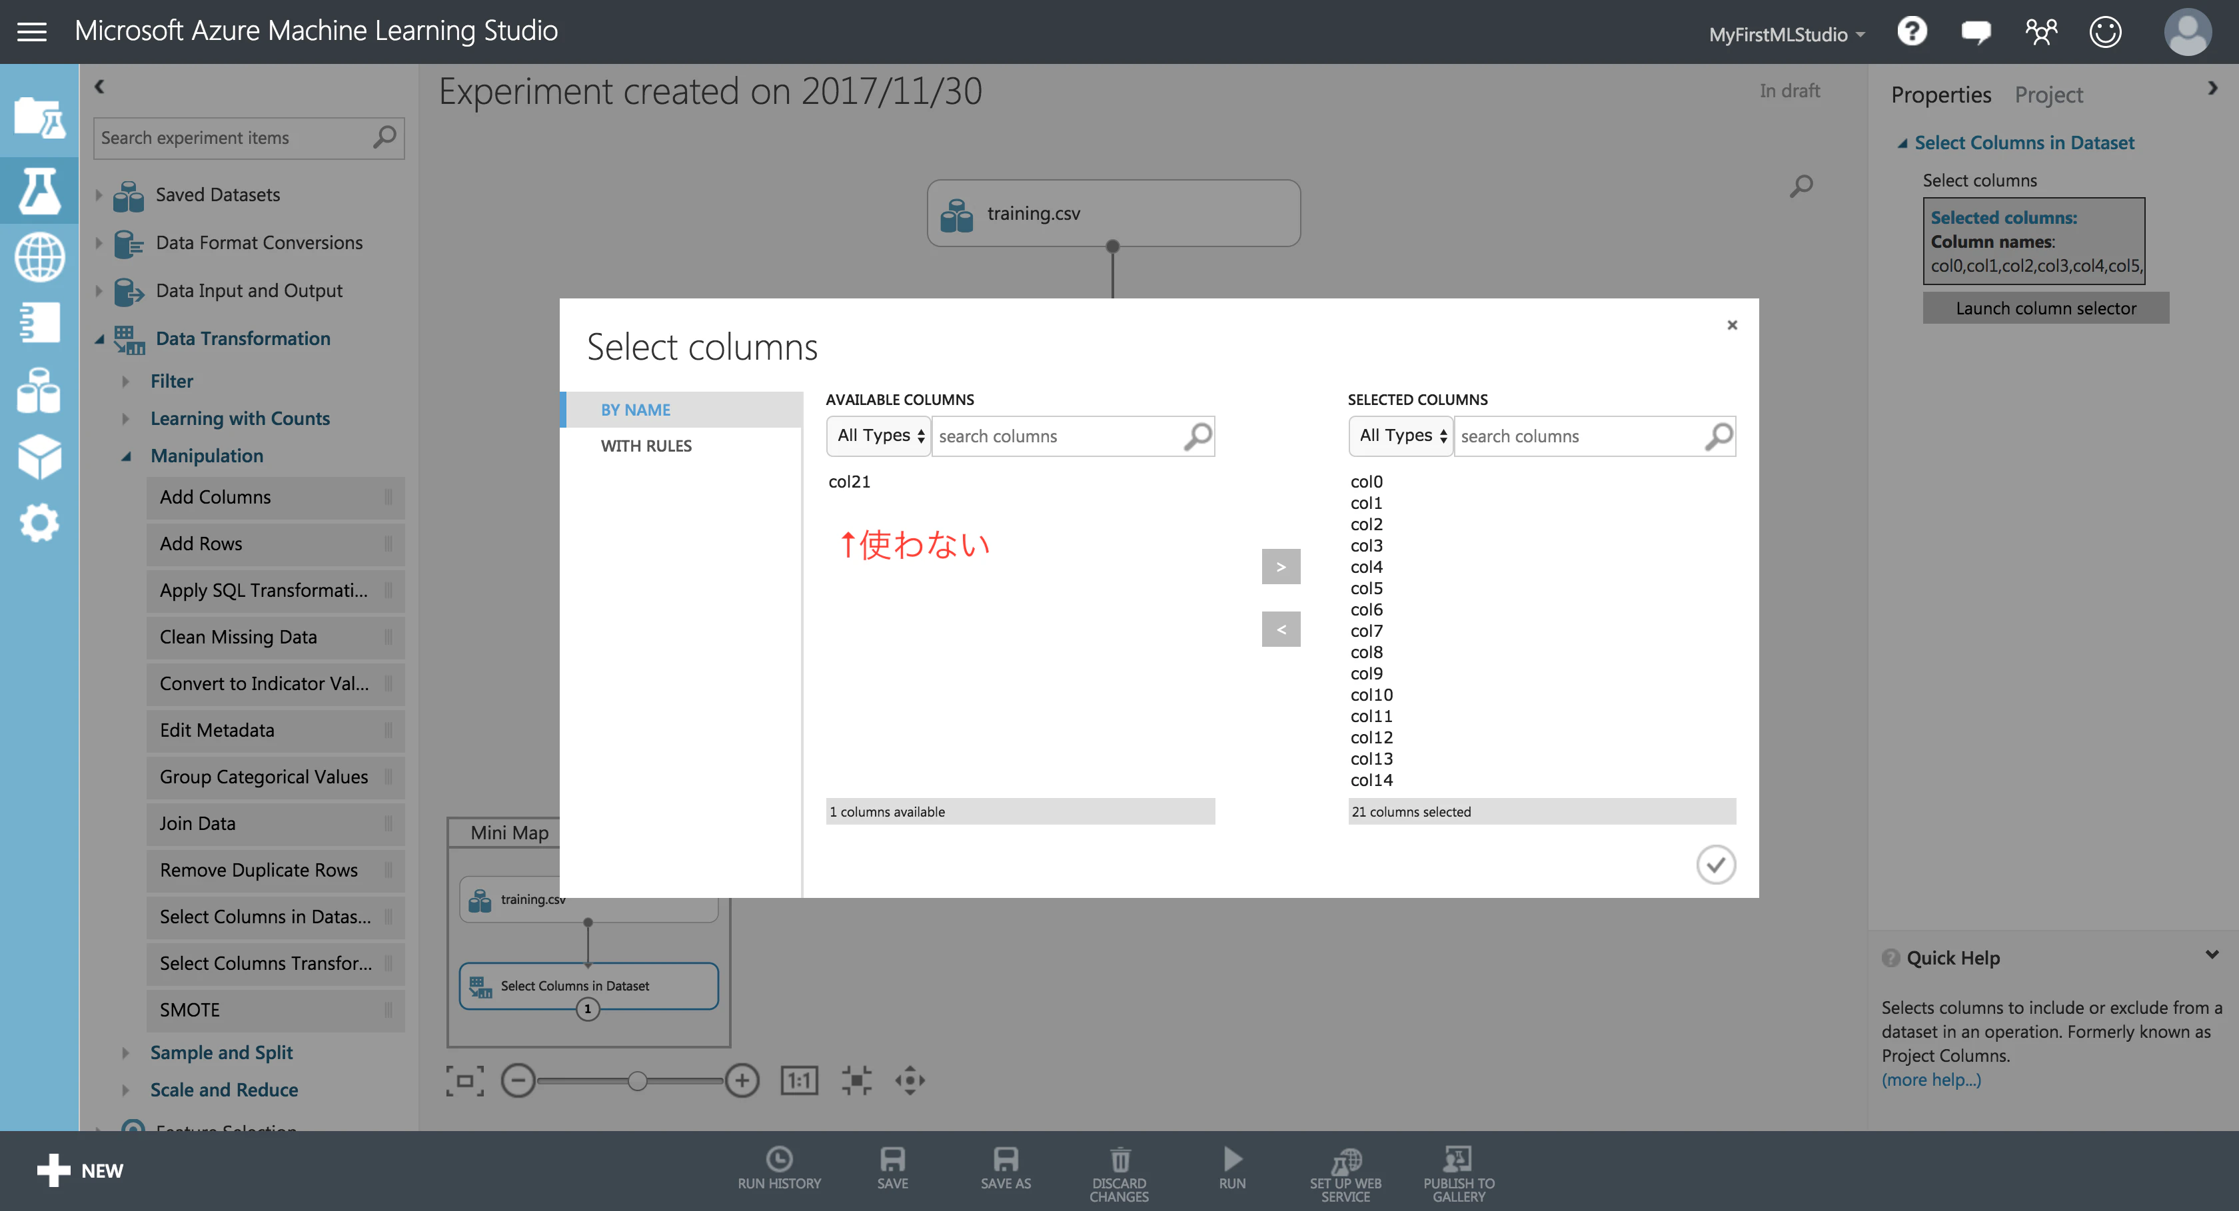
Task: Open the hamburger navigation menu
Action: pyautogui.click(x=32, y=32)
